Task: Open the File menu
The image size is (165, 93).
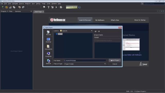Action: tap(2, 4)
